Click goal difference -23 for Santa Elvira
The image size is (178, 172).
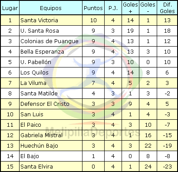tap(167, 167)
